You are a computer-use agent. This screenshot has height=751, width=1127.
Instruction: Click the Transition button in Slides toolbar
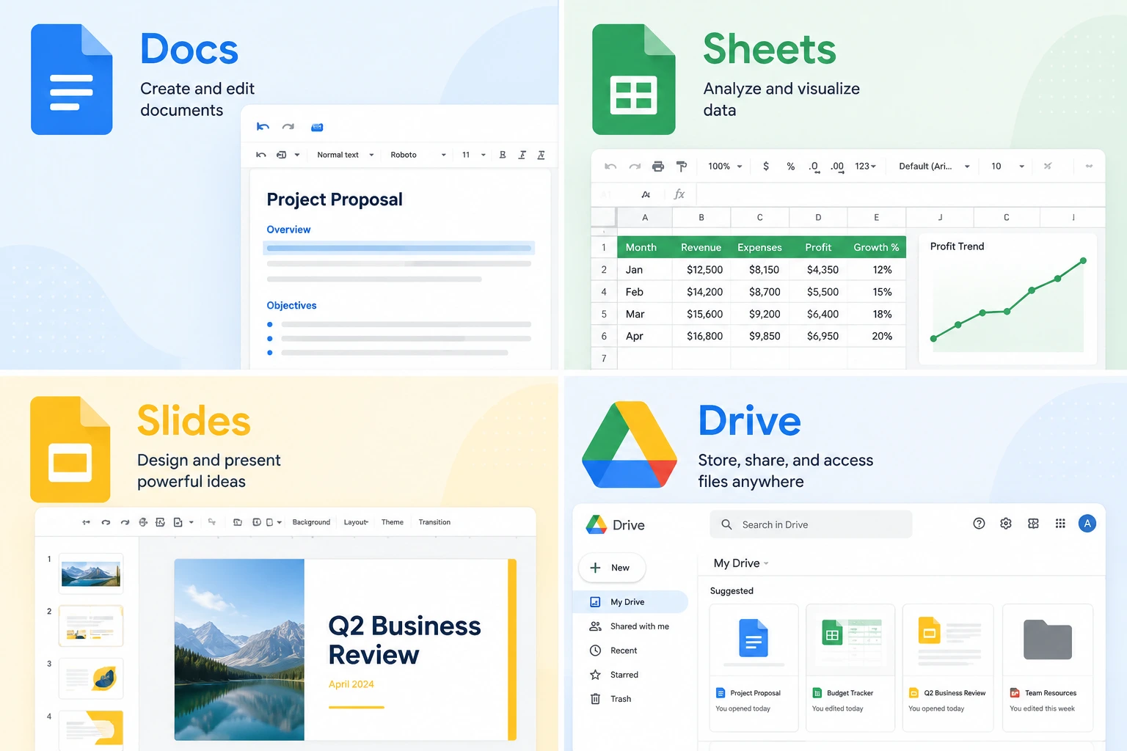point(434,522)
